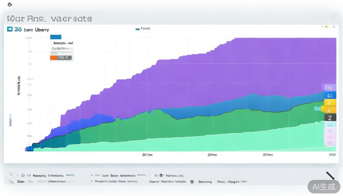Image resolution: width=343 pixels, height=196 pixels.
Task: Click the blue cup icon in chart legend
Action: [137, 29]
